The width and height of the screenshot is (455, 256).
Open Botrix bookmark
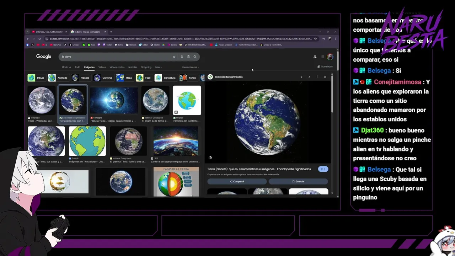(119, 45)
